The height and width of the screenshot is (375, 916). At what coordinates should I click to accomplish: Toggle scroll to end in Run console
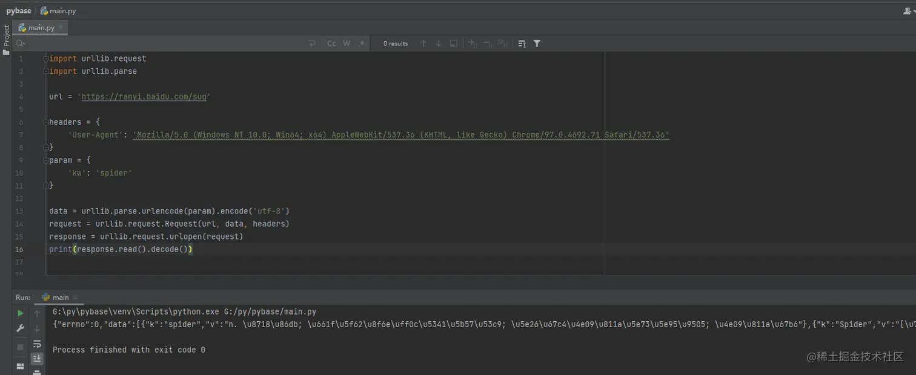coord(37,359)
